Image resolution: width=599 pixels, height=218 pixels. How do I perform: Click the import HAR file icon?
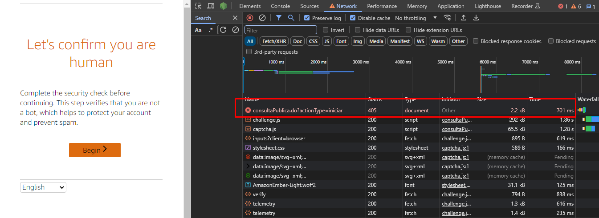click(464, 18)
